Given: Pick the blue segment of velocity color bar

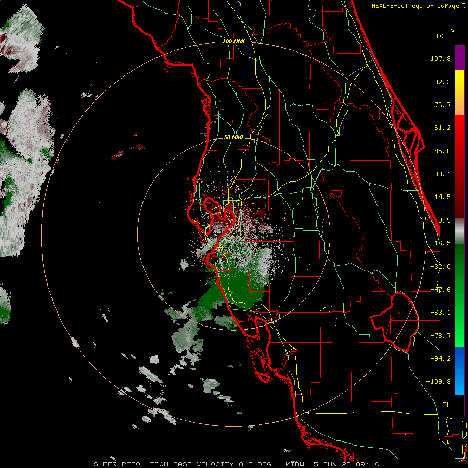Looking at the screenshot, I should [x=459, y=371].
